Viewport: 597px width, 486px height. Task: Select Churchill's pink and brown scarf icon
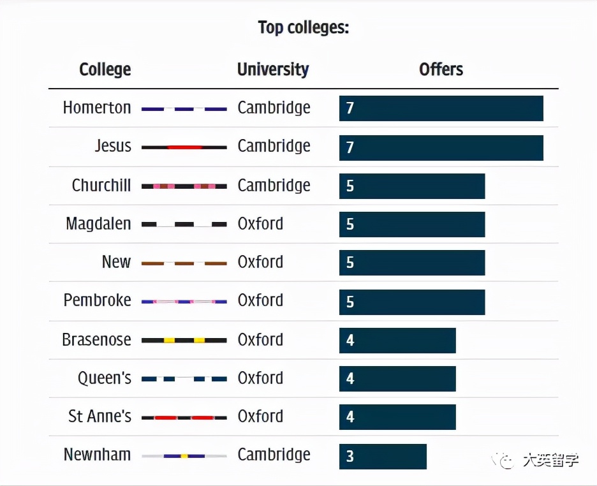click(x=184, y=186)
